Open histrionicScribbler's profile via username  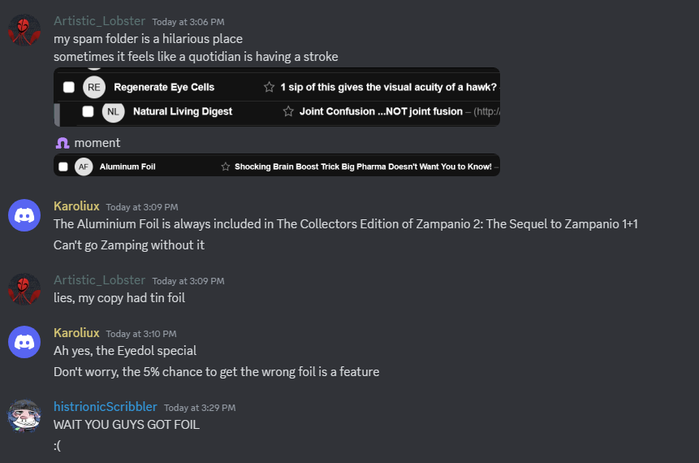[x=106, y=406]
